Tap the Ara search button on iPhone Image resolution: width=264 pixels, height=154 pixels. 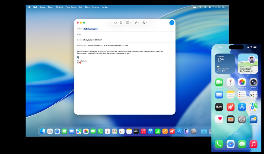coord(236,133)
